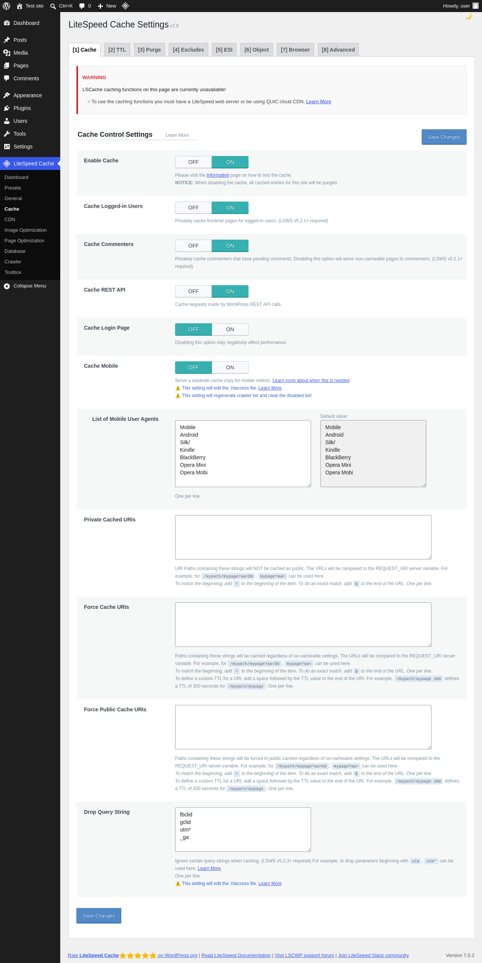The height and width of the screenshot is (963, 482).
Task: Switch to the [2] TTL tab
Action: click(x=117, y=50)
